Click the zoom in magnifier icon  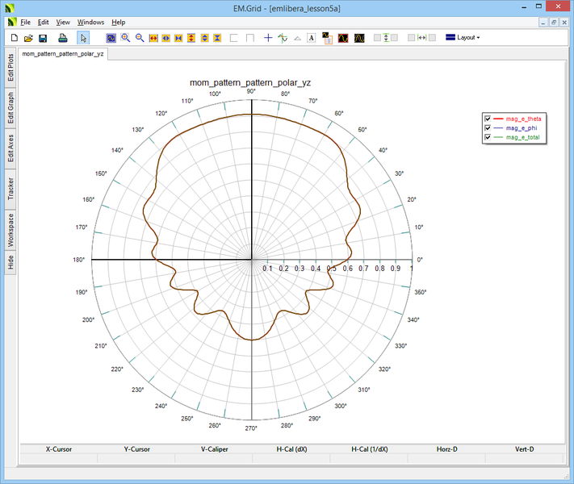[125, 38]
